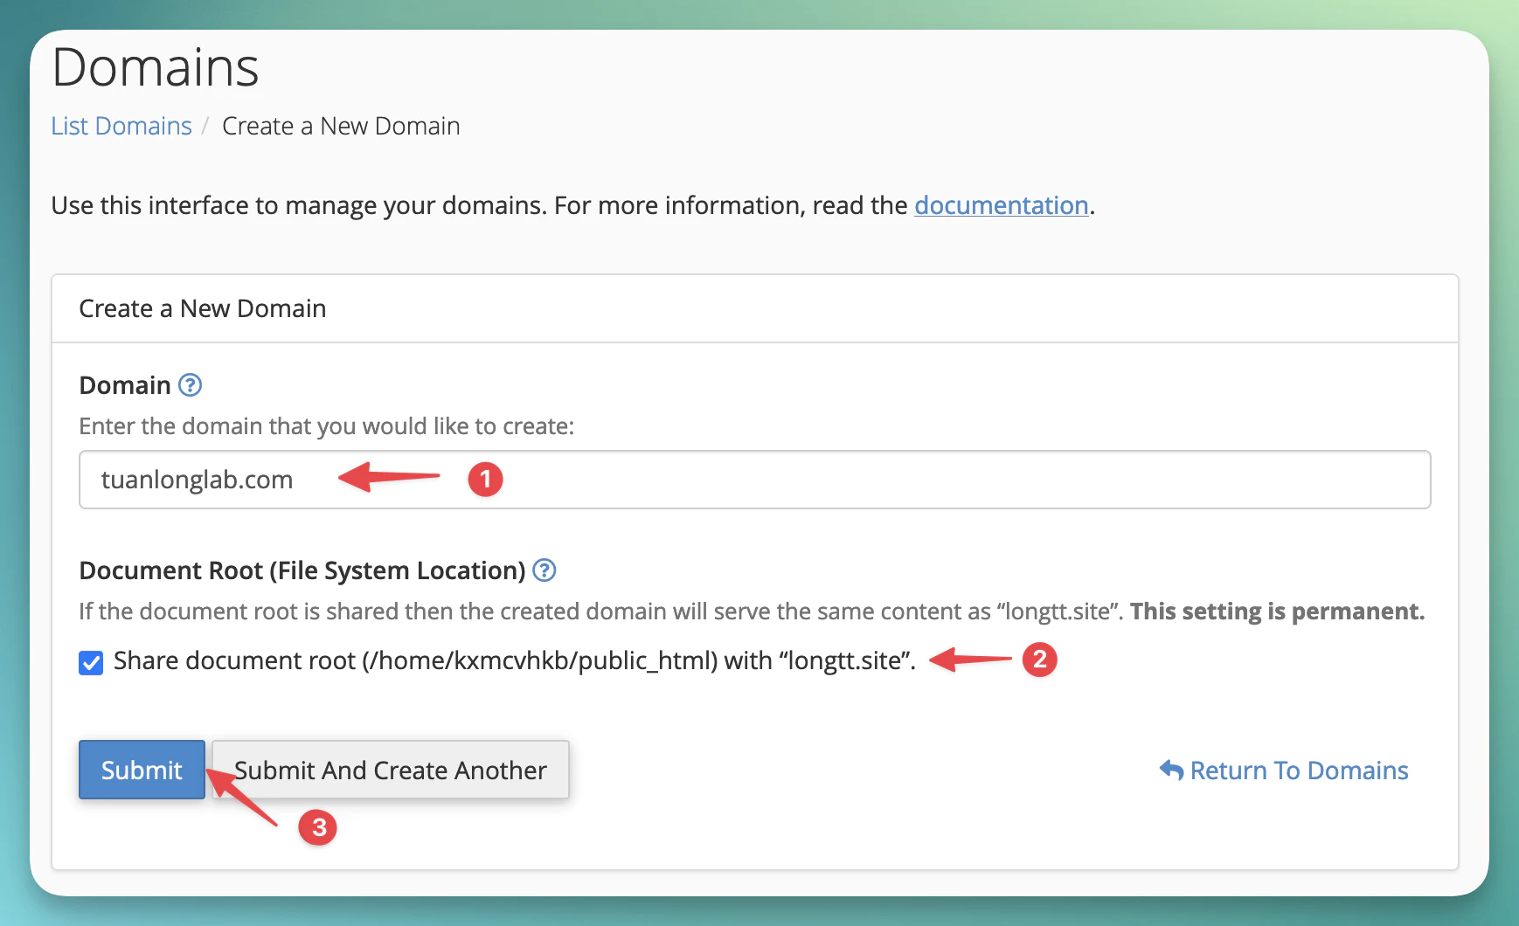Viewport: 1519px width, 926px height.
Task: Click red annotation marker number 3
Action: click(318, 827)
